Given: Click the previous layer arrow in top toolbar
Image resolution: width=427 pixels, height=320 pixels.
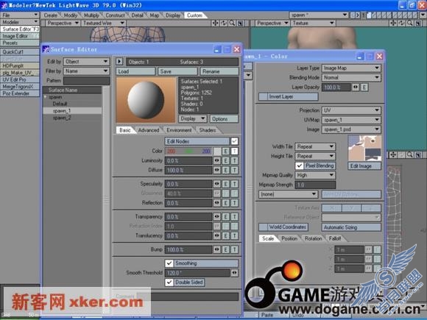Looking at the screenshot, I should [x=353, y=15].
